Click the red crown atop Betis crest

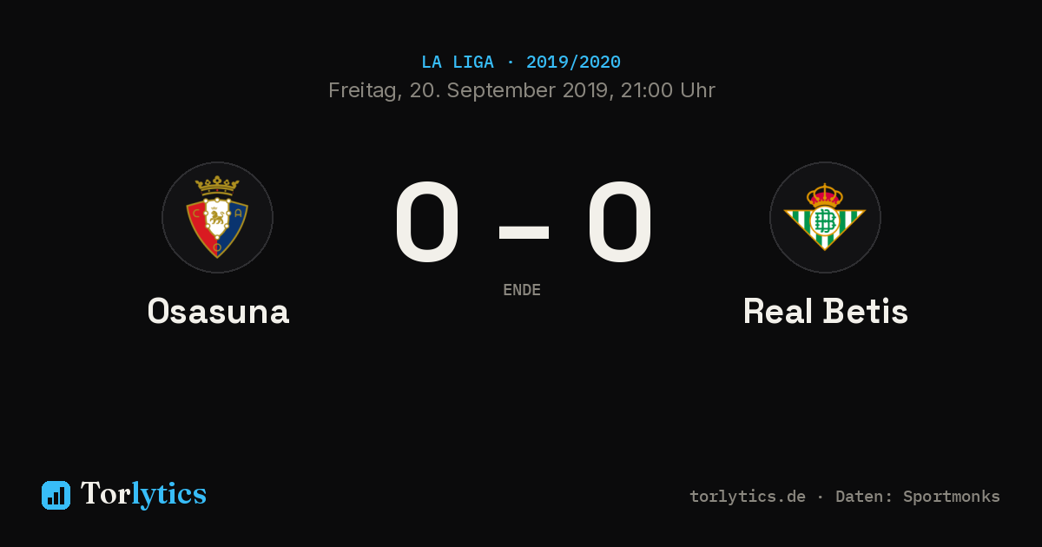pos(825,195)
